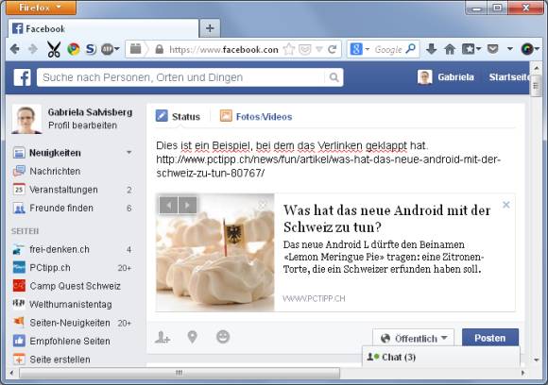Screen dimensions: 548x385
Task: Open Veranstaltungen in the sidebar
Action: (x=63, y=190)
